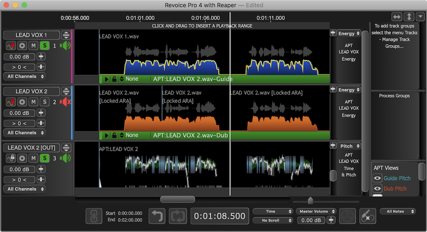This screenshot has width=427, height=232.
Task: Open the Master Volume dropdown
Action: click(x=316, y=211)
